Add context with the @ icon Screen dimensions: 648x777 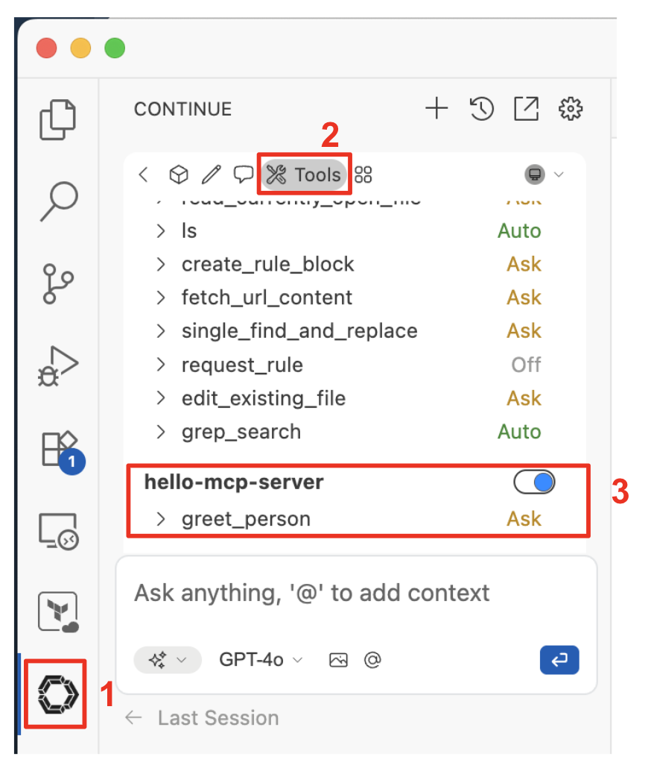(372, 660)
